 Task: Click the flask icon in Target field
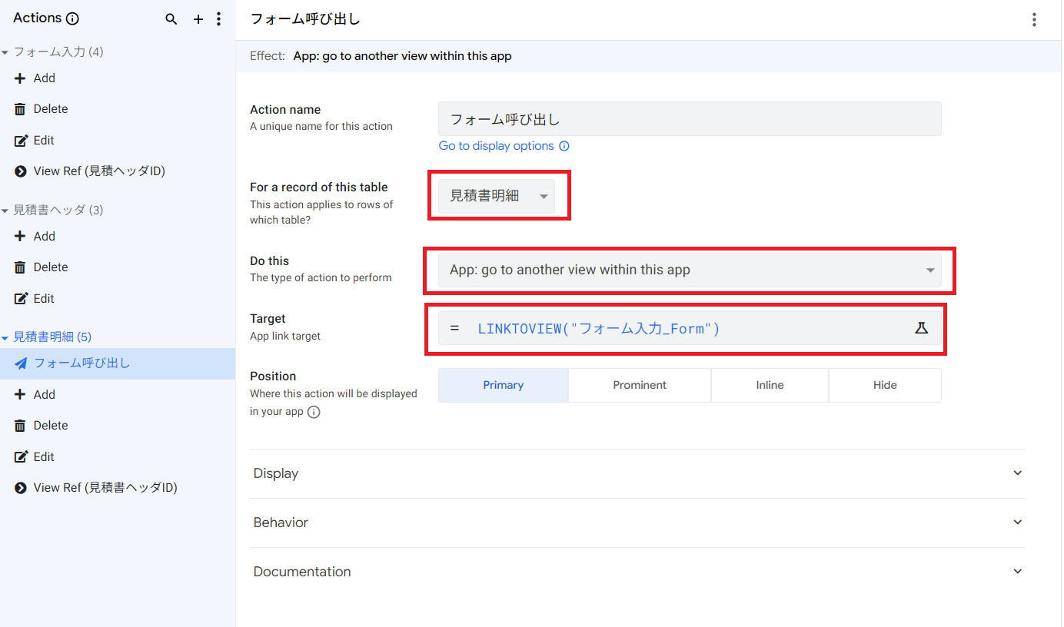click(921, 328)
